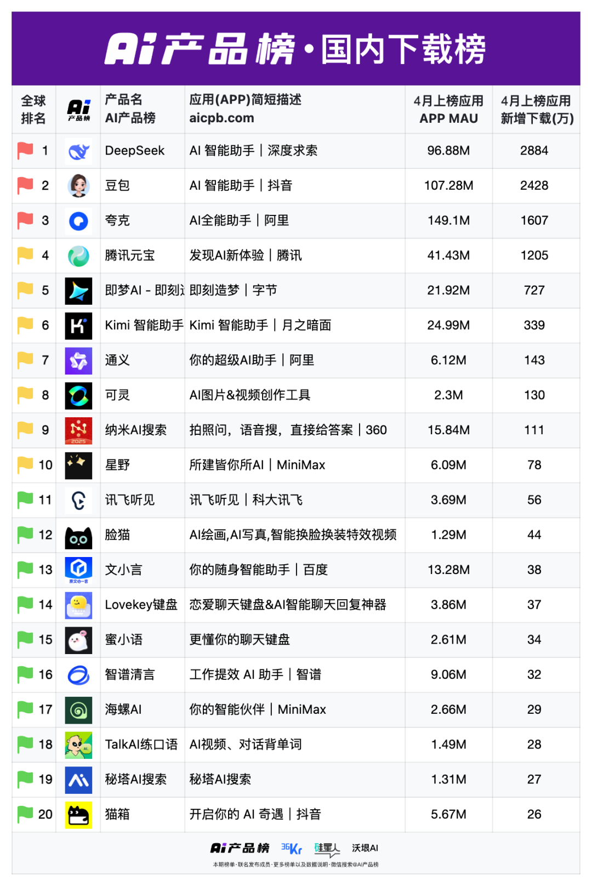The height and width of the screenshot is (886, 592).
Task: Click the Lovekey键盘 product name
Action: [141, 605]
